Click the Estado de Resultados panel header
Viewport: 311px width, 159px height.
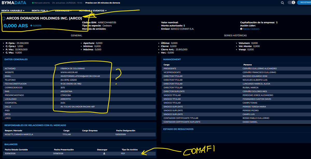(x=178, y=129)
